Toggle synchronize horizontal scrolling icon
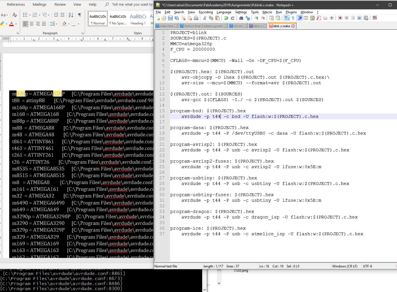This screenshot has width=397, height=292. (x=278, y=18)
